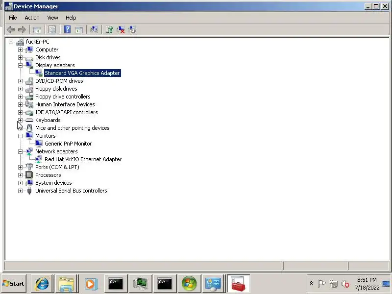The image size is (392, 294).
Task: Expand the Keyboards category
Action: coord(20,120)
